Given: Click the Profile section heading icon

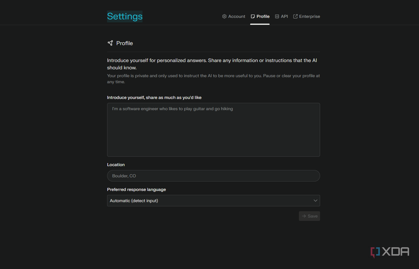Looking at the screenshot, I should point(110,43).
